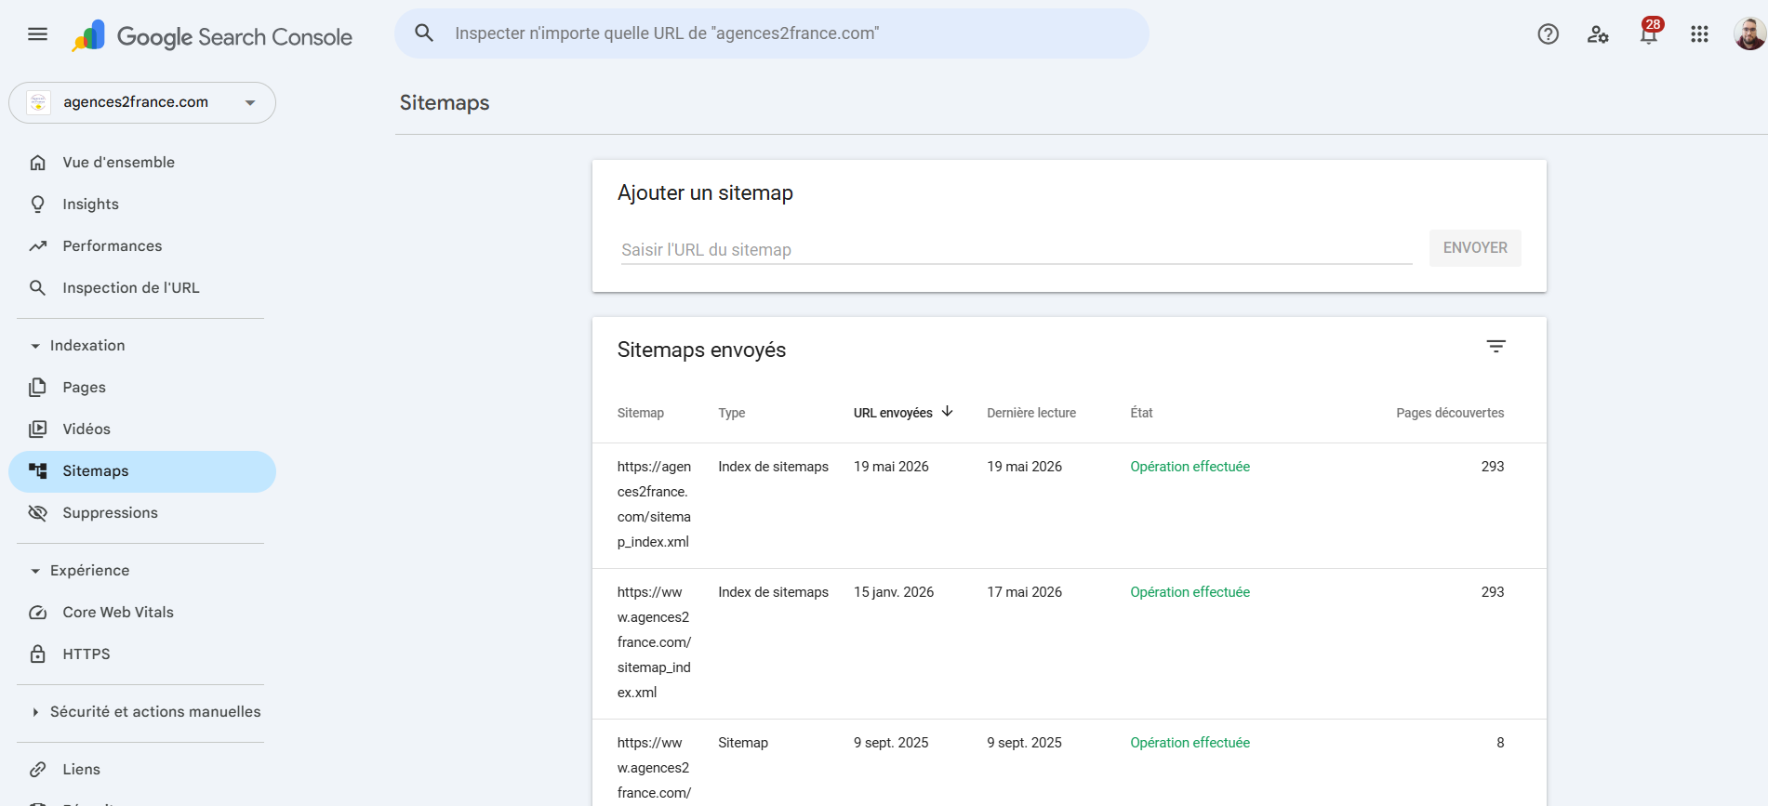Collapse the Indexation section

click(35, 346)
